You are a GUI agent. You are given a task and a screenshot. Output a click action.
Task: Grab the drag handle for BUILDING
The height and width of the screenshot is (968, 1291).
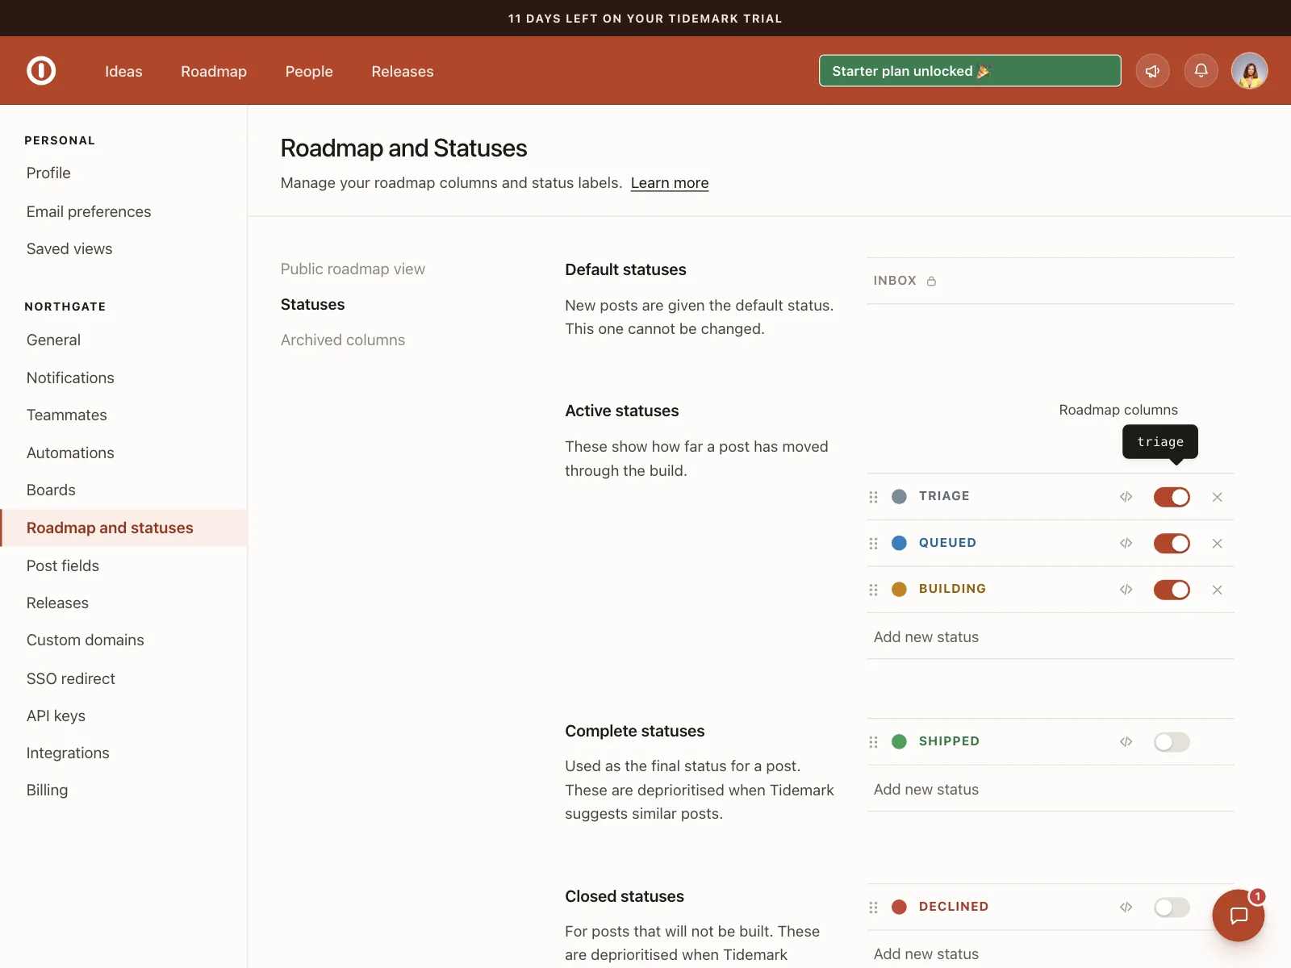873,590
